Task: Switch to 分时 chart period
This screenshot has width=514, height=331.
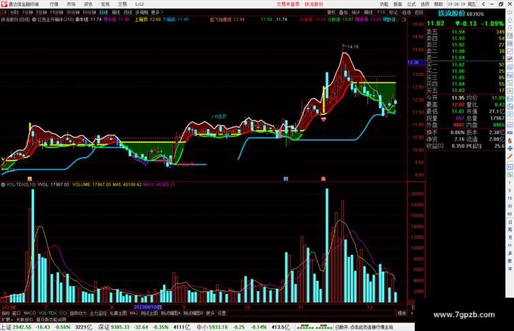Action: 14,12
